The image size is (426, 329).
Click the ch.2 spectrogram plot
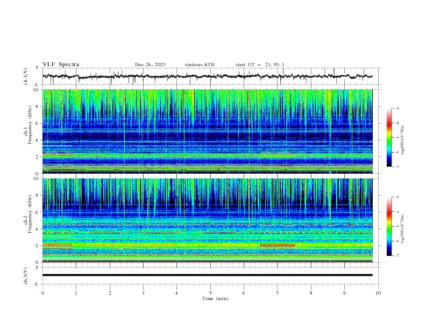click(x=207, y=220)
